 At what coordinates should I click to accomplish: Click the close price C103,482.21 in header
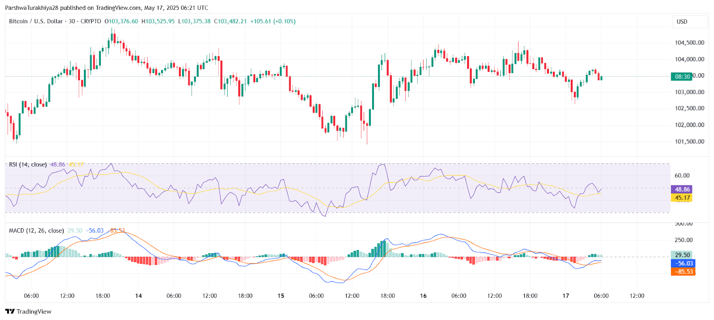click(x=230, y=21)
